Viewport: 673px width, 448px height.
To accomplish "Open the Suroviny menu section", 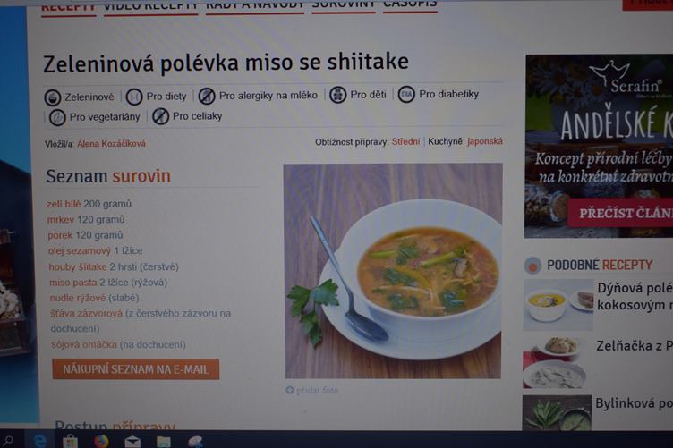I will coord(344,4).
